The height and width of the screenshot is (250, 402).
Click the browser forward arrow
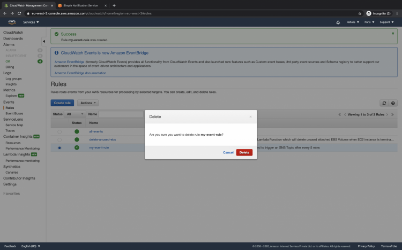[12, 13]
